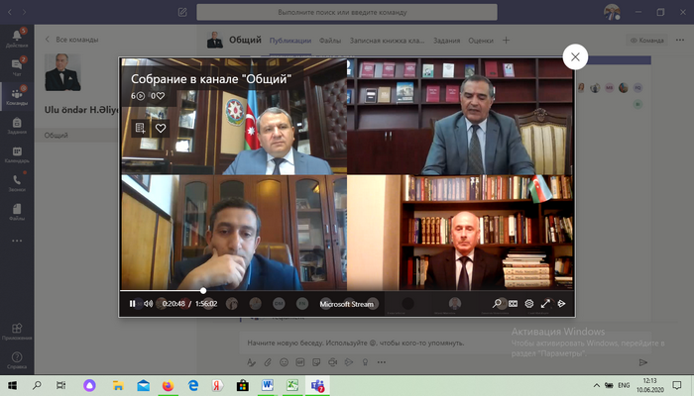Expand more apps ellipsis in sidebar
The width and height of the screenshot is (694, 396).
click(x=17, y=240)
